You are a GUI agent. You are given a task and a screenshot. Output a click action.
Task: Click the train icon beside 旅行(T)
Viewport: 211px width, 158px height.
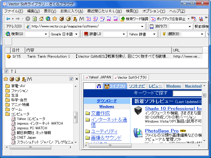[x=152, y=26]
